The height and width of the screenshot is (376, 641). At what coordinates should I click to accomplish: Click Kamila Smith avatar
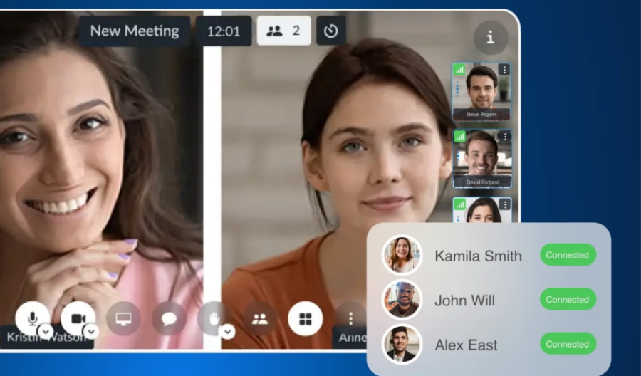click(x=402, y=255)
